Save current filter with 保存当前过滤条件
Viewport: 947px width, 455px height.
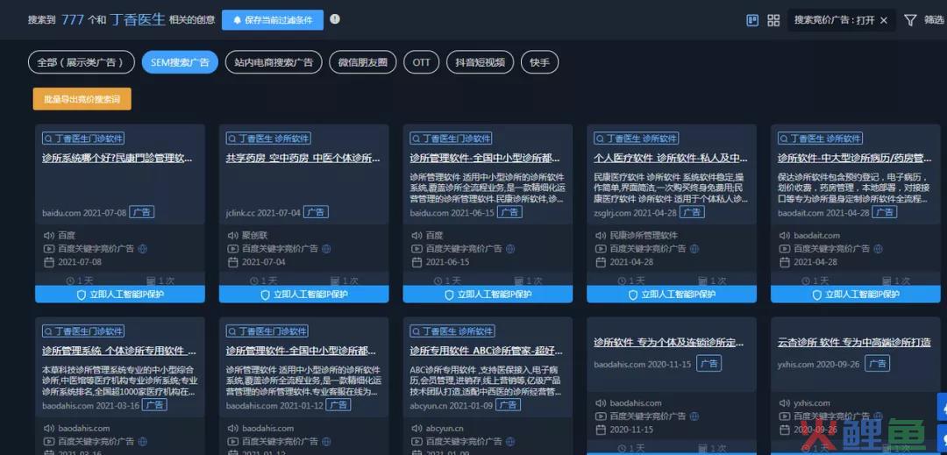click(273, 20)
